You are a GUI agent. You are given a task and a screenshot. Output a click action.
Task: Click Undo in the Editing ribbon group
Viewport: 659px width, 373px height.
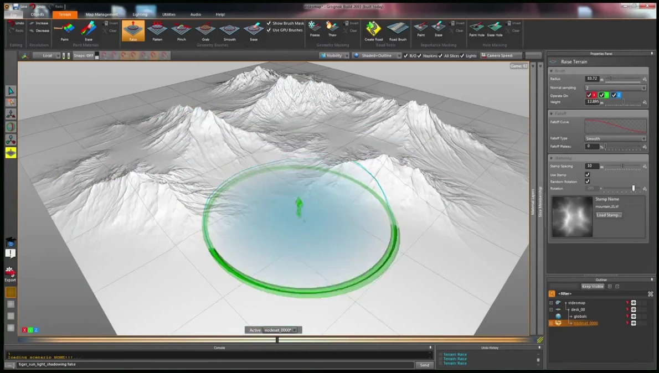(17, 23)
